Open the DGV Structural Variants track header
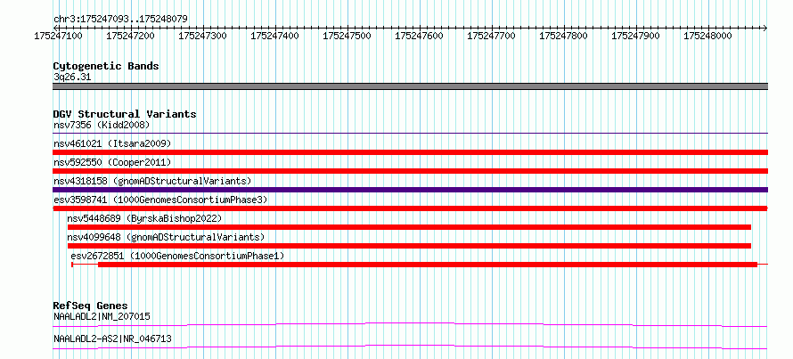The image size is (793, 359). 125,114
